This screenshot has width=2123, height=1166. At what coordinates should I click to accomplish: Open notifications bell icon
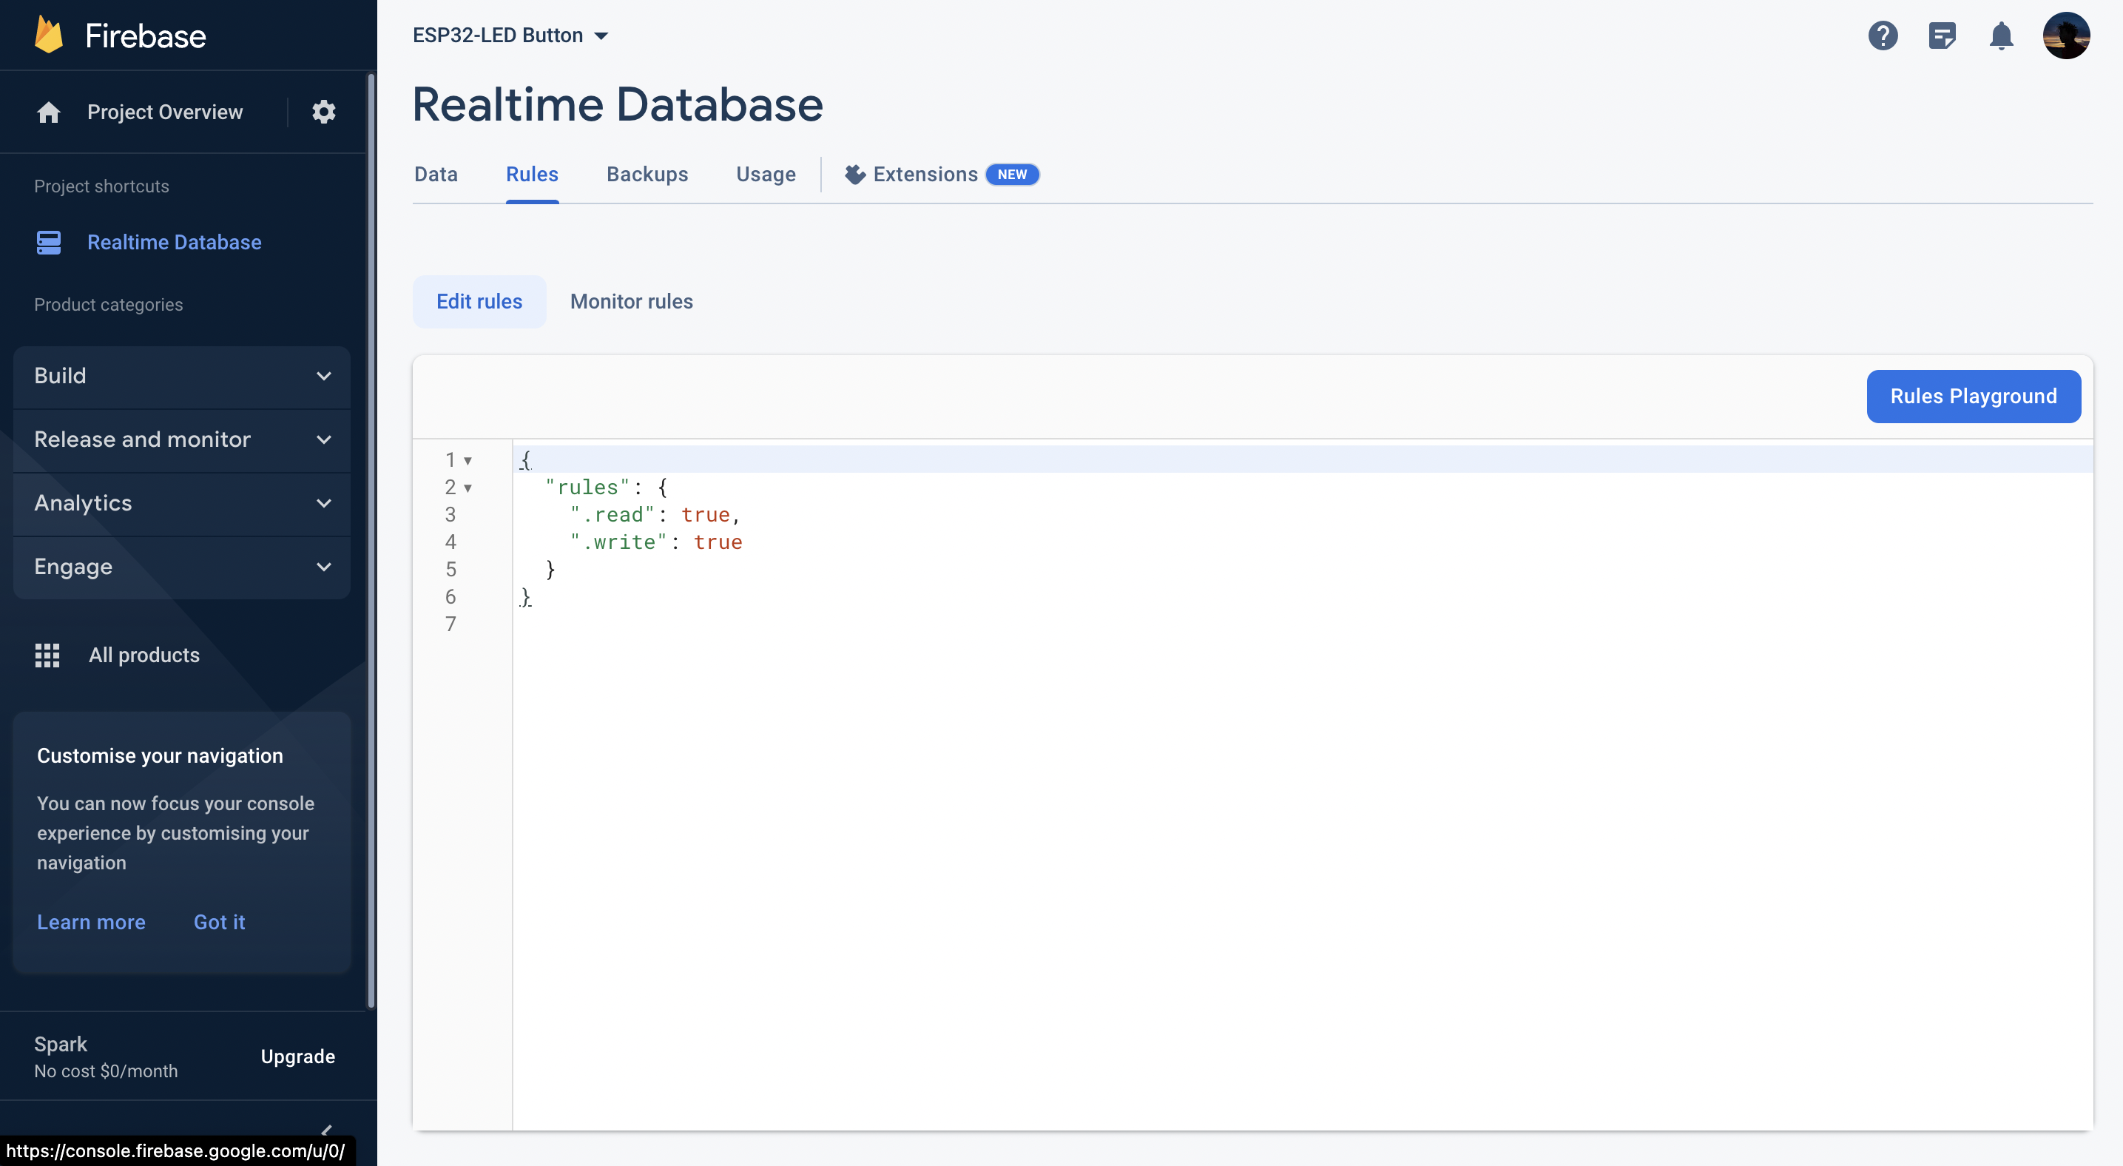click(2001, 36)
